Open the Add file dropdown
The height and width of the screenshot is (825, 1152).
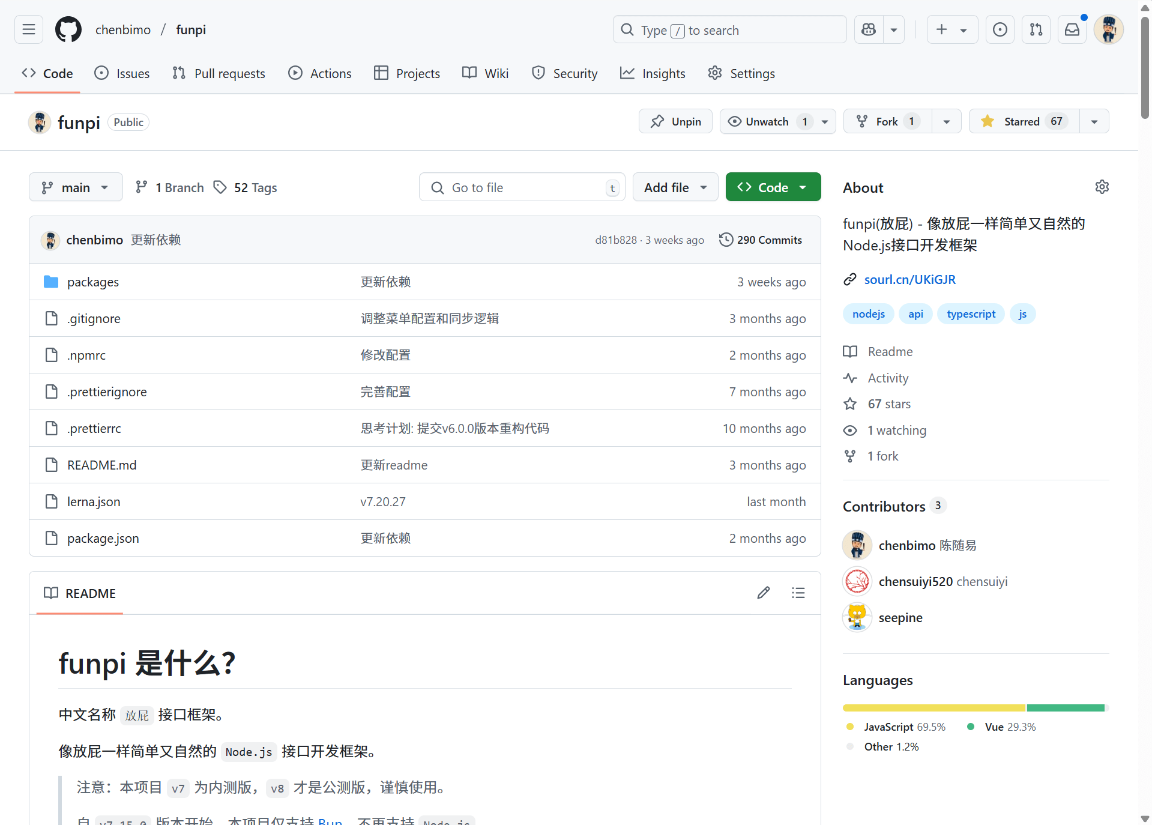coord(675,187)
